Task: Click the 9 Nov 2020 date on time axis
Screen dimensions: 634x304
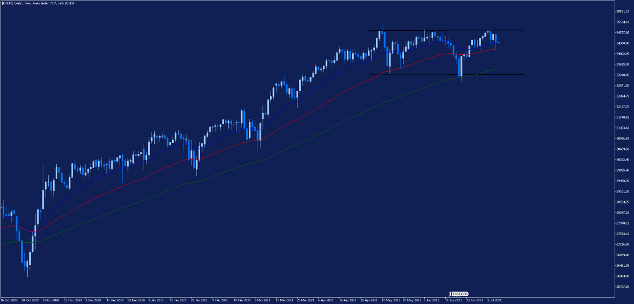Action: point(51,299)
